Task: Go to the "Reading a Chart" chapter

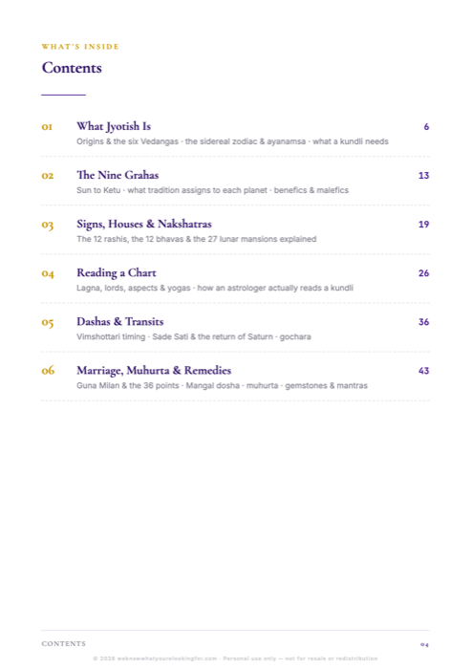Action: point(116,273)
